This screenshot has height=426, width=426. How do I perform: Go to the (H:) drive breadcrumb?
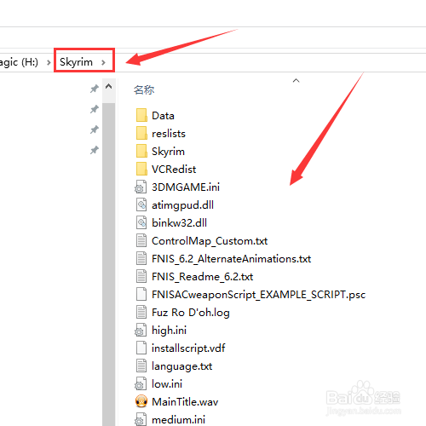click(19, 62)
